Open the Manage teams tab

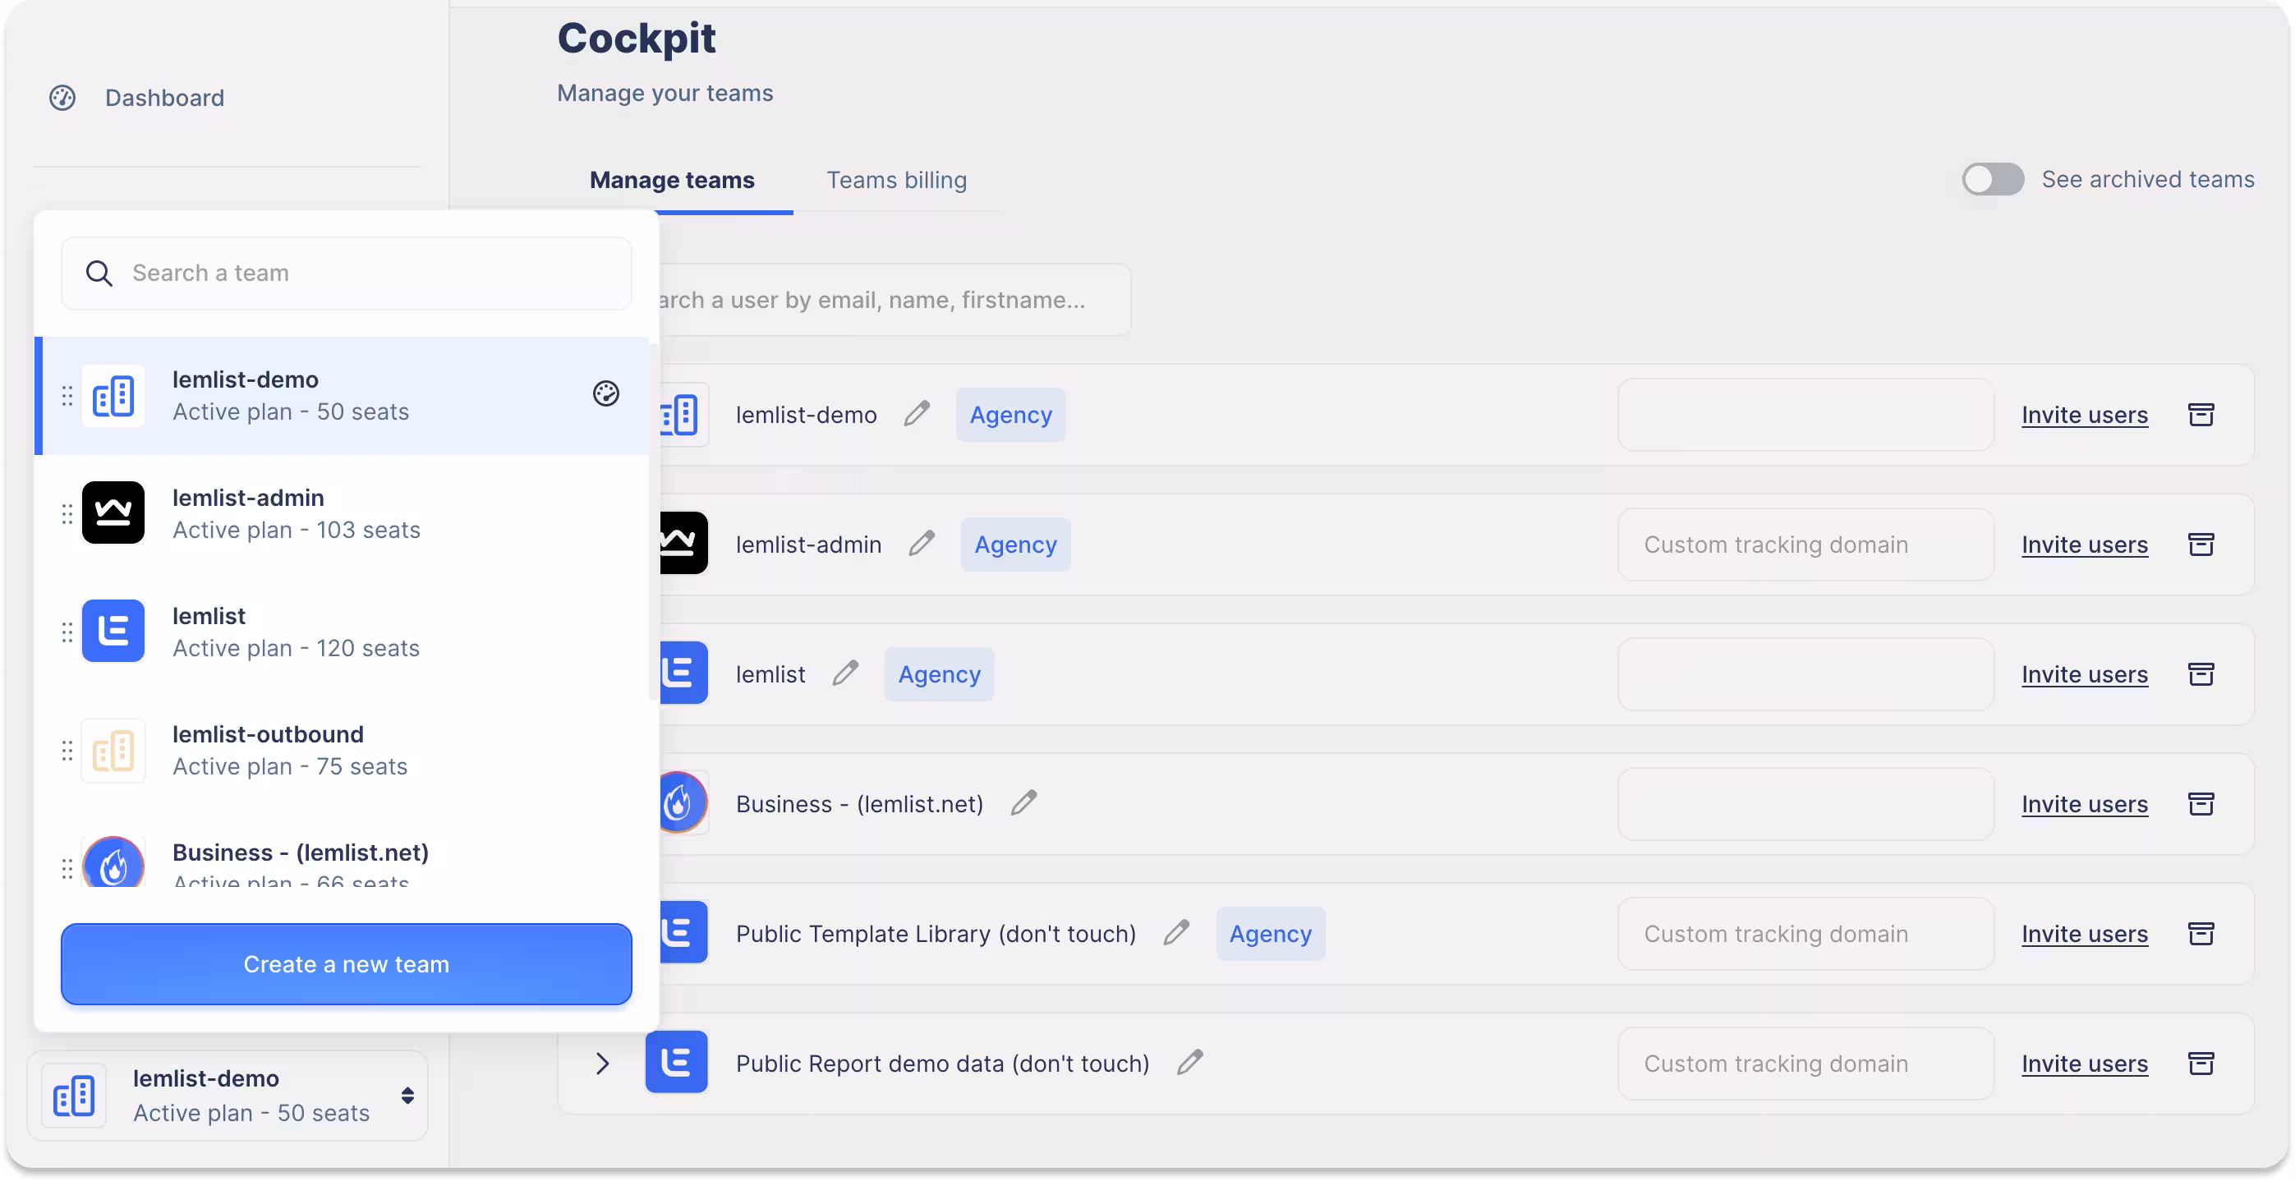click(x=672, y=180)
